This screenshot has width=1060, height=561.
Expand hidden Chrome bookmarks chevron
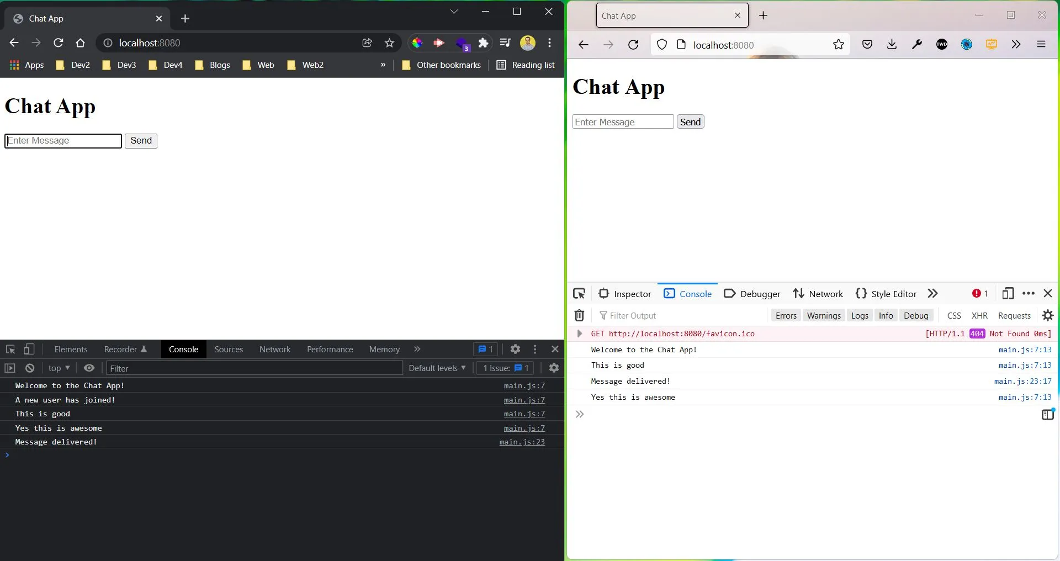click(x=383, y=65)
